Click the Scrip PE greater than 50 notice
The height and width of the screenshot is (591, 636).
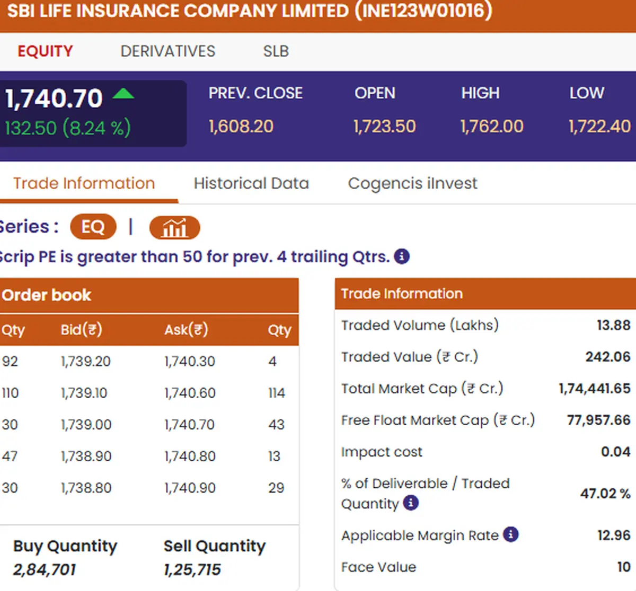pyautogui.click(x=195, y=257)
